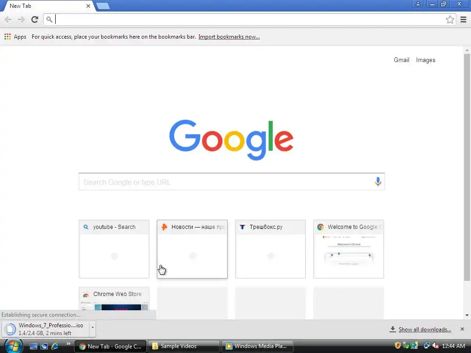Viewport: 471px width, 353px height.
Task: Click the search icon in address bar
Action: tap(49, 20)
